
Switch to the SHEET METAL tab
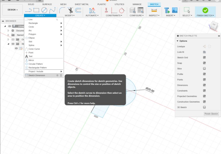[x=81, y=4]
